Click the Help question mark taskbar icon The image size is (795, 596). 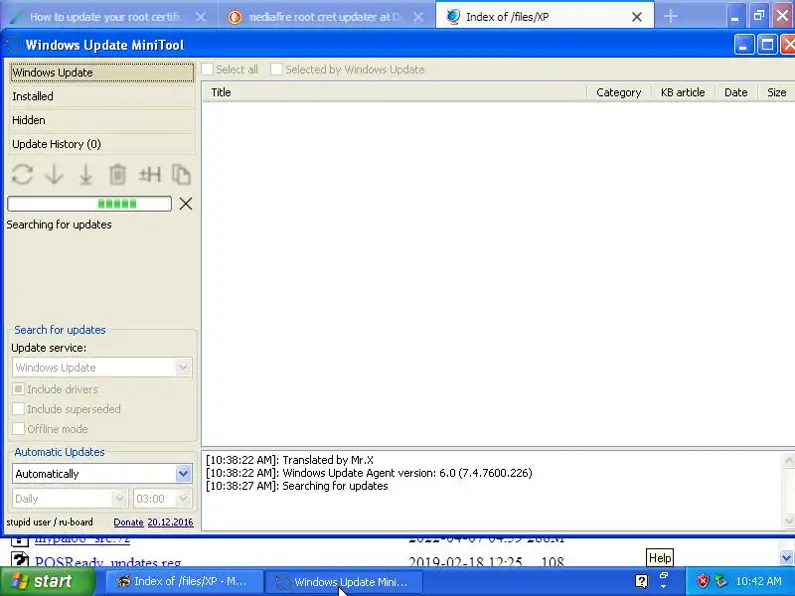pyautogui.click(x=641, y=581)
